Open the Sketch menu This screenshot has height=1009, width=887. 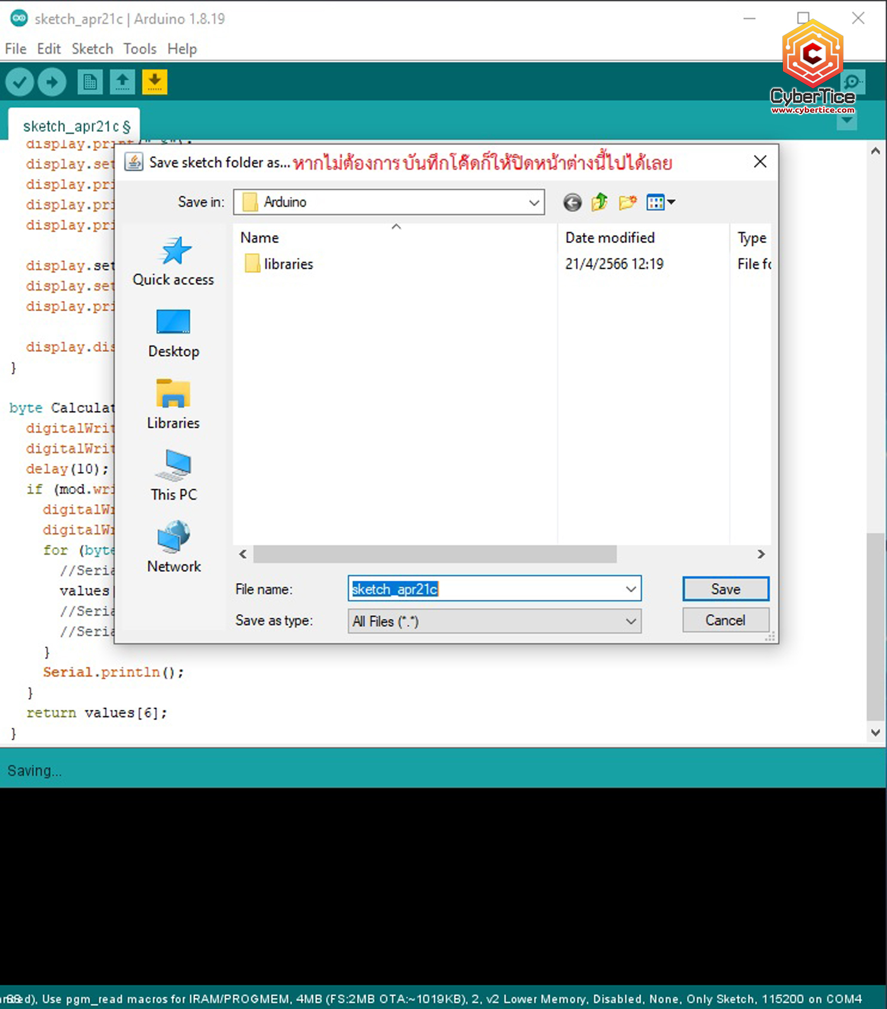92,49
